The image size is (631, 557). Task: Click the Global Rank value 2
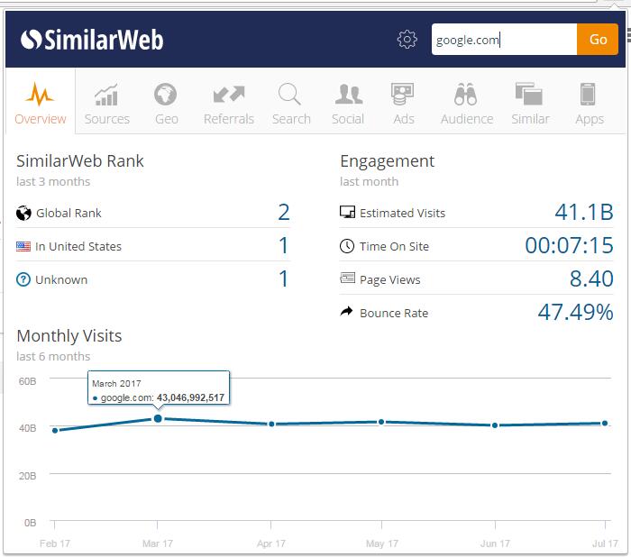(283, 213)
